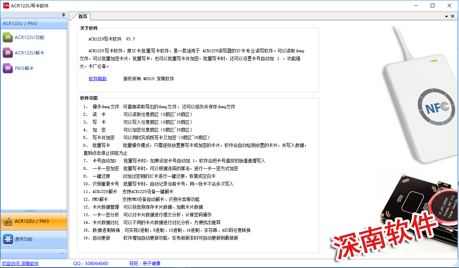Follow the 欢迎访问 深南软件 link
The height and width of the screenshot is (268, 459).
20,264
